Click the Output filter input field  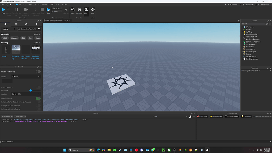click(x=170, y=116)
